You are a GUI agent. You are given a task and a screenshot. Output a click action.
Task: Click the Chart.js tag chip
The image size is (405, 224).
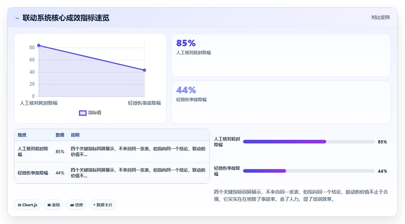tap(27, 205)
